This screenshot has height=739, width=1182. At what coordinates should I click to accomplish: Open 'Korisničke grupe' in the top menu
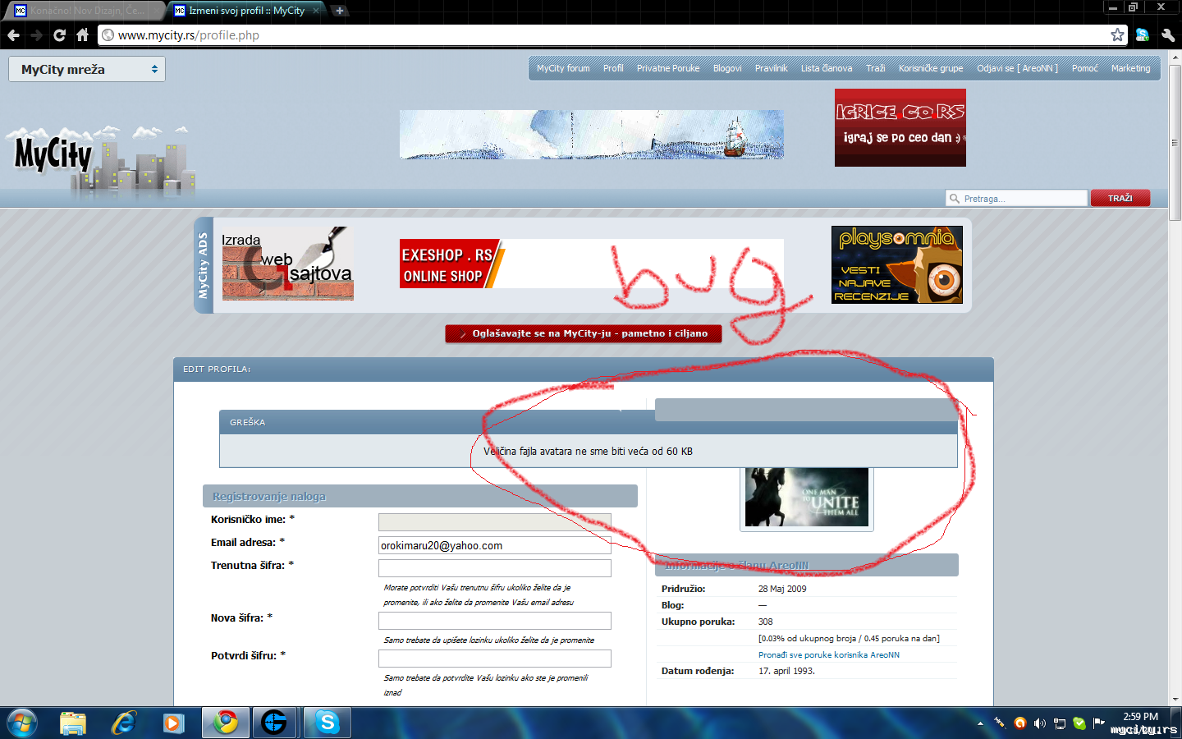click(931, 68)
